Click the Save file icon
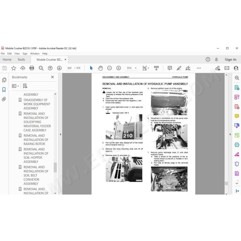This screenshot has width=241, height=241. click(4, 68)
